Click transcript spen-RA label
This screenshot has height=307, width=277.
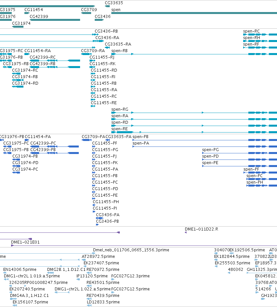tap(120, 116)
